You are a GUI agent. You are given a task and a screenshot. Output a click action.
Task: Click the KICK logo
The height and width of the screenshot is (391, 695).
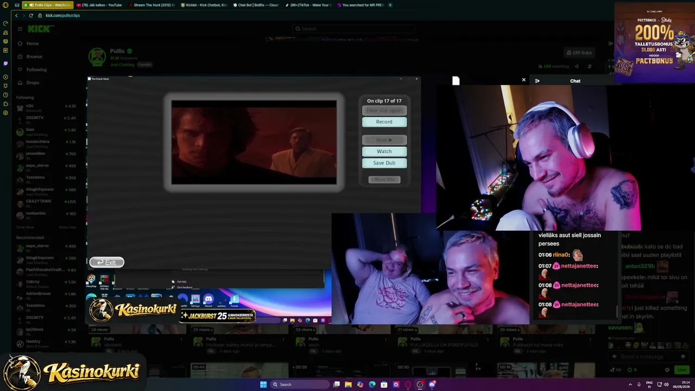pos(39,29)
